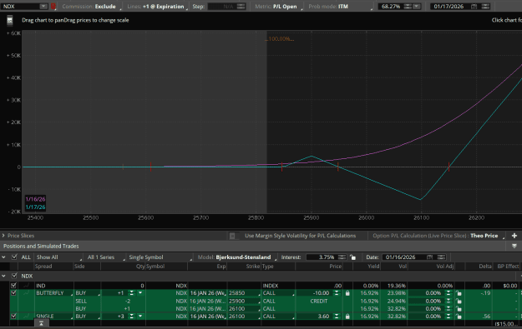The height and width of the screenshot is (329, 522).
Task: Click the NDX symbol input field
Action: 21,7
